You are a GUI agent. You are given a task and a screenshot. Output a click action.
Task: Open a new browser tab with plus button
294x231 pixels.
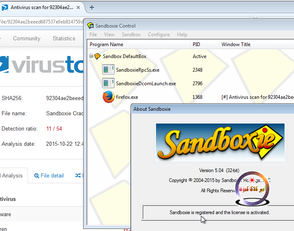click(x=92, y=7)
